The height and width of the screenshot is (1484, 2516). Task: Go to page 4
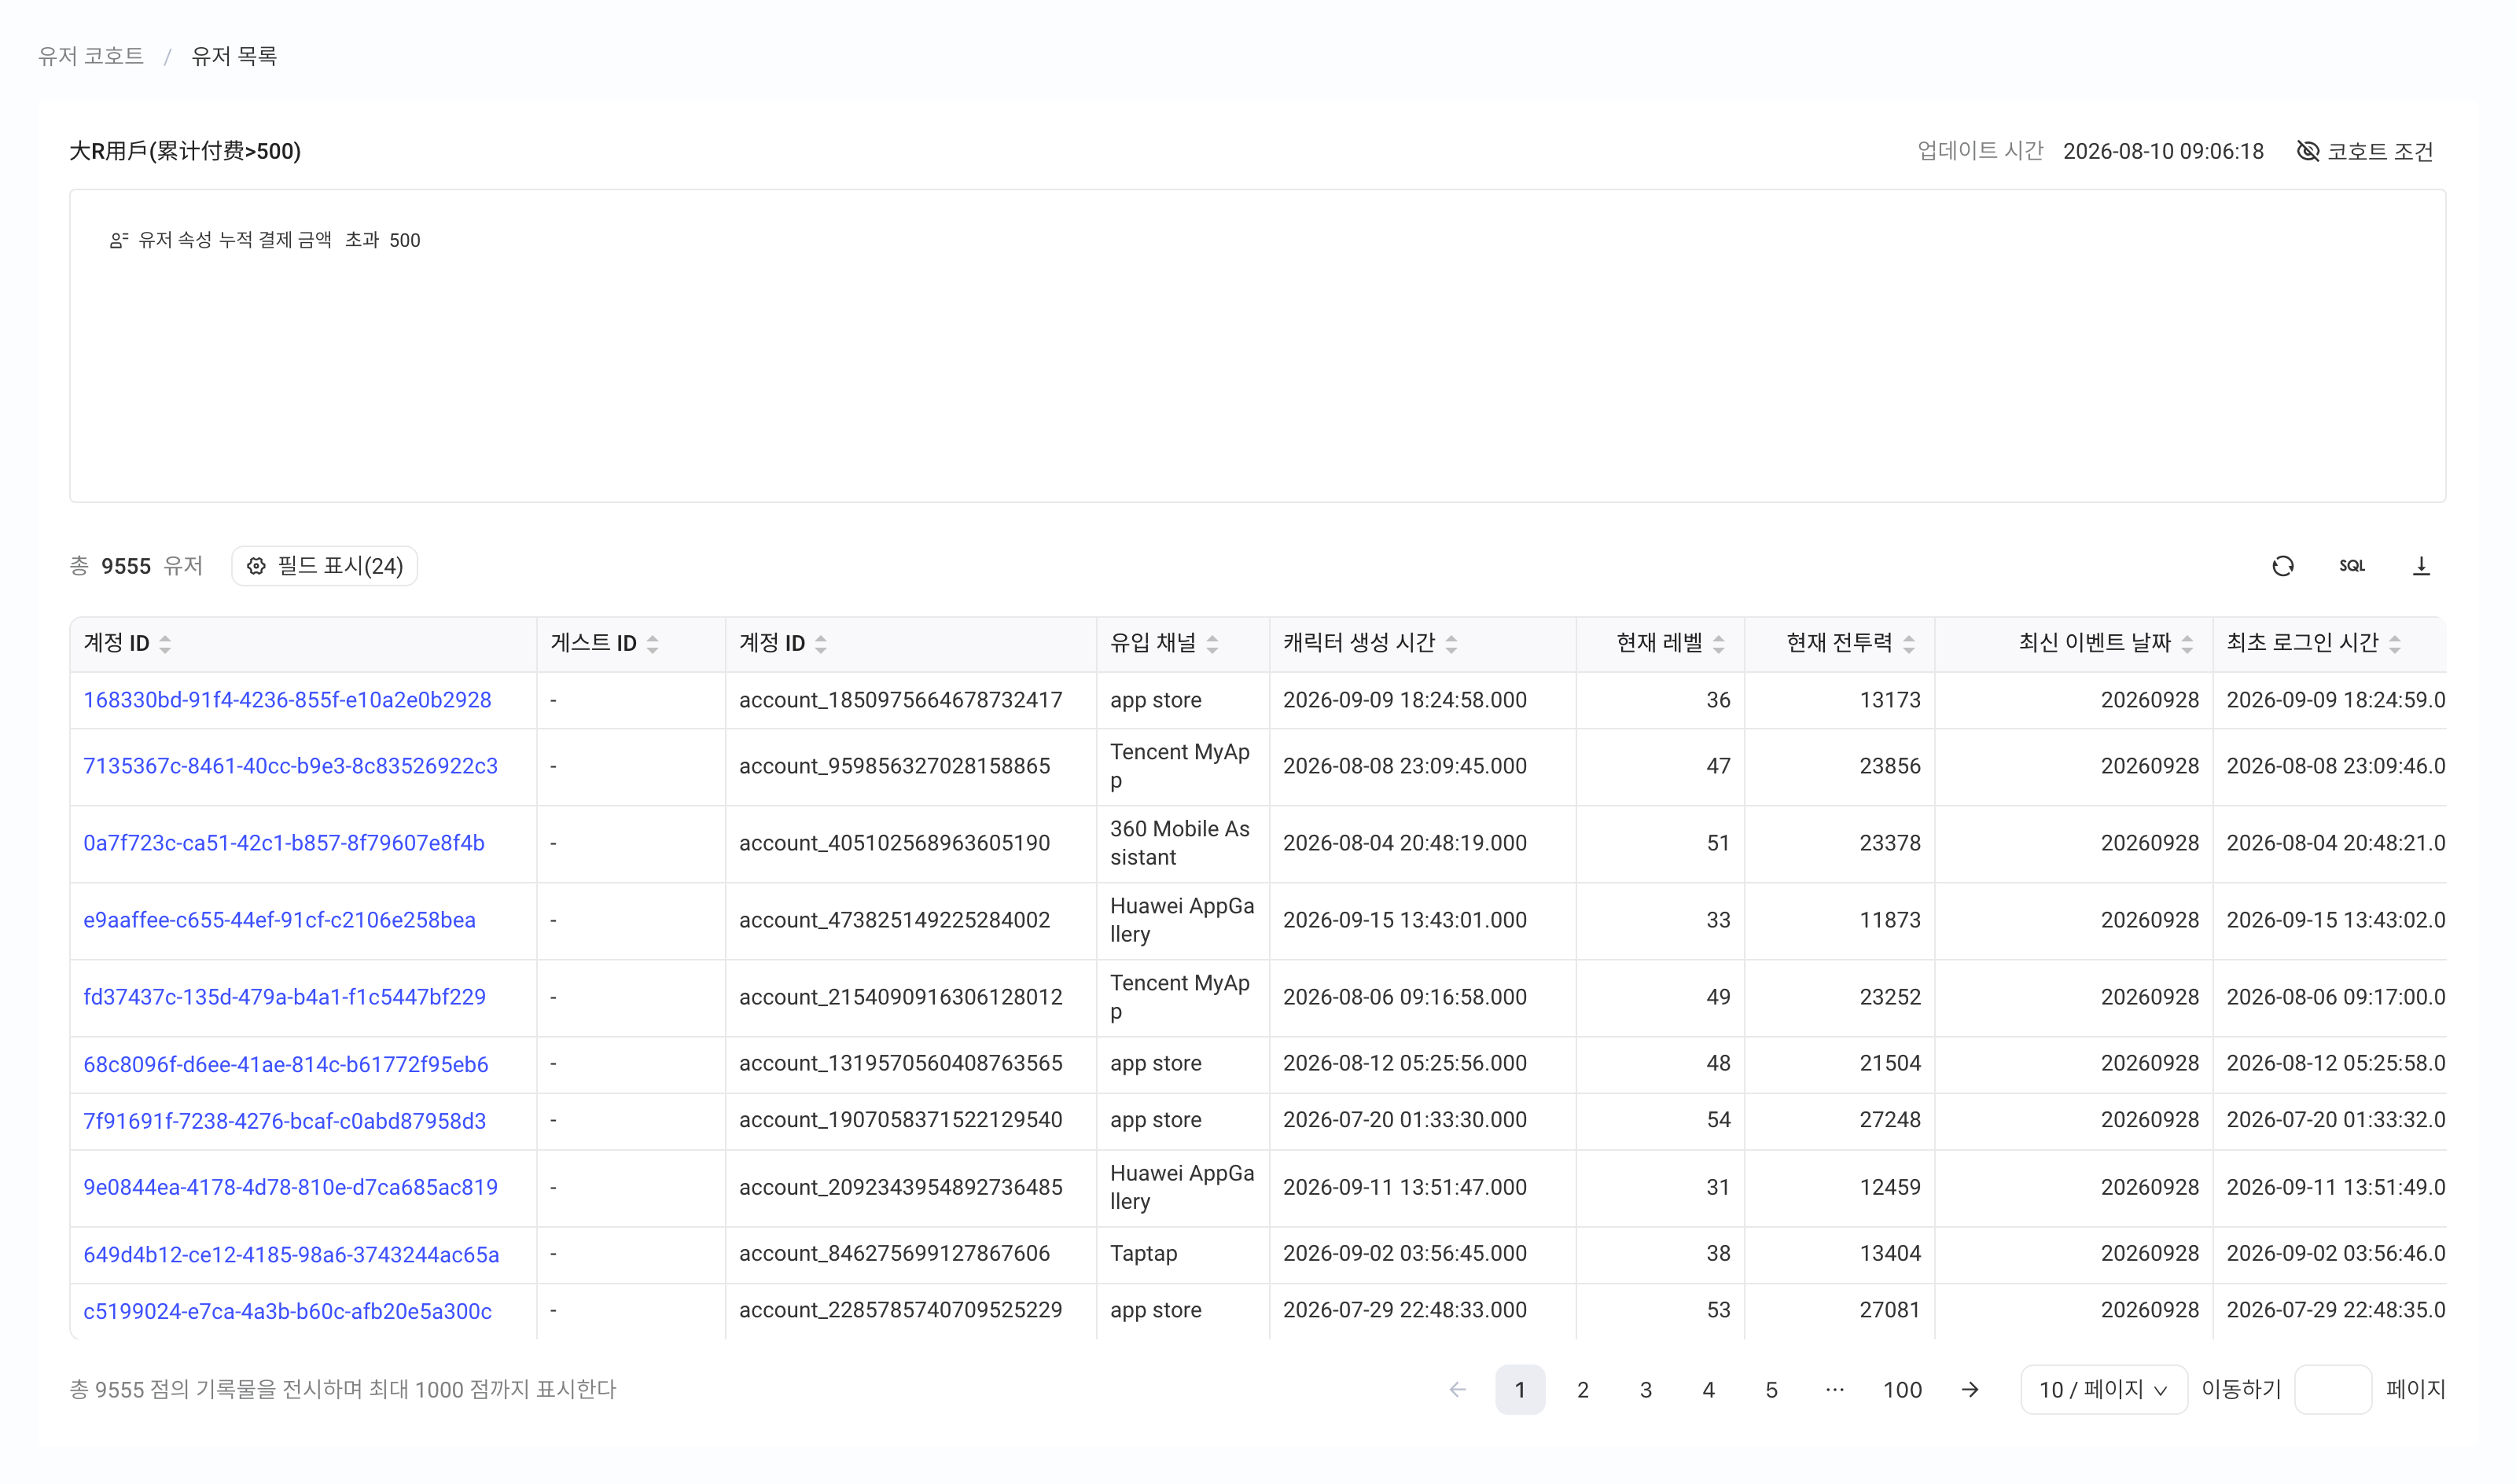click(x=1708, y=1389)
